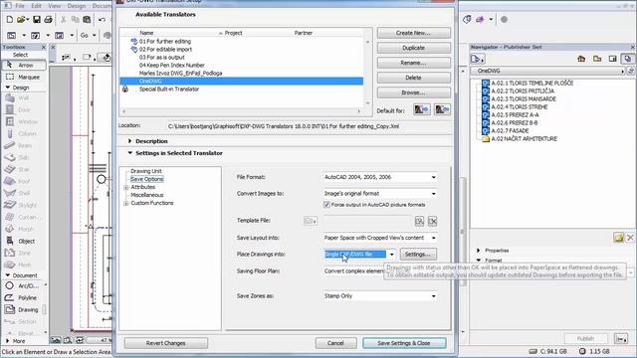
Task: Click the Rename... button
Action: (414, 63)
